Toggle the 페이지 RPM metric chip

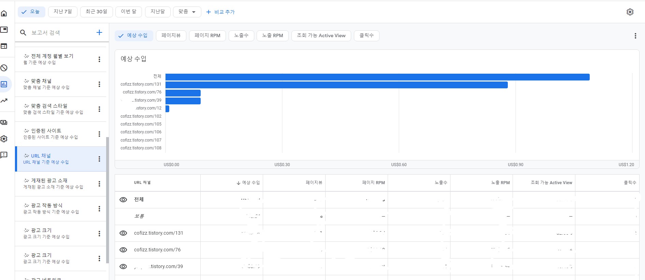207,35
